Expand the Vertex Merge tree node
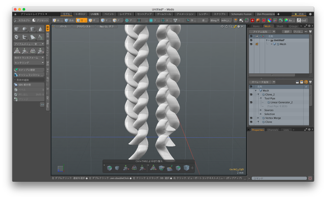326x199 pixels. pos(258,118)
